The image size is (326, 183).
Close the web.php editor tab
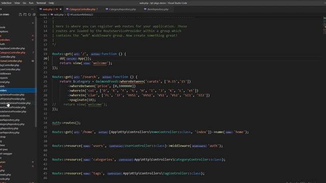(x=61, y=9)
